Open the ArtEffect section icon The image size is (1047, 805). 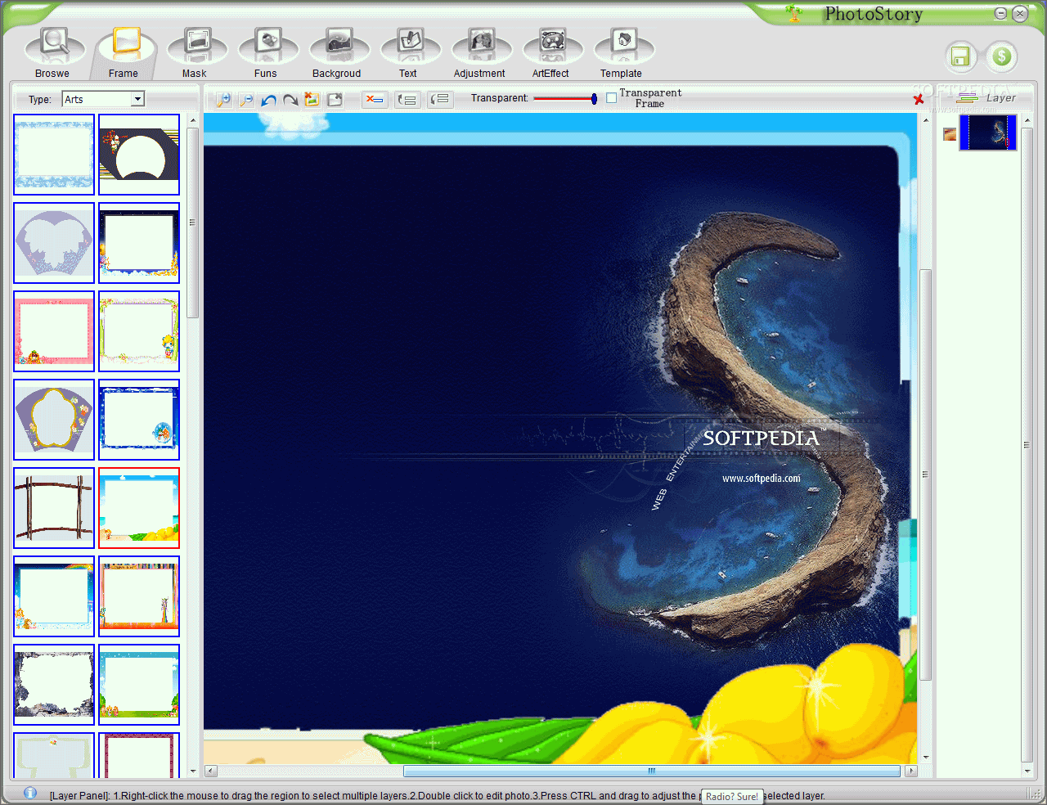point(552,45)
